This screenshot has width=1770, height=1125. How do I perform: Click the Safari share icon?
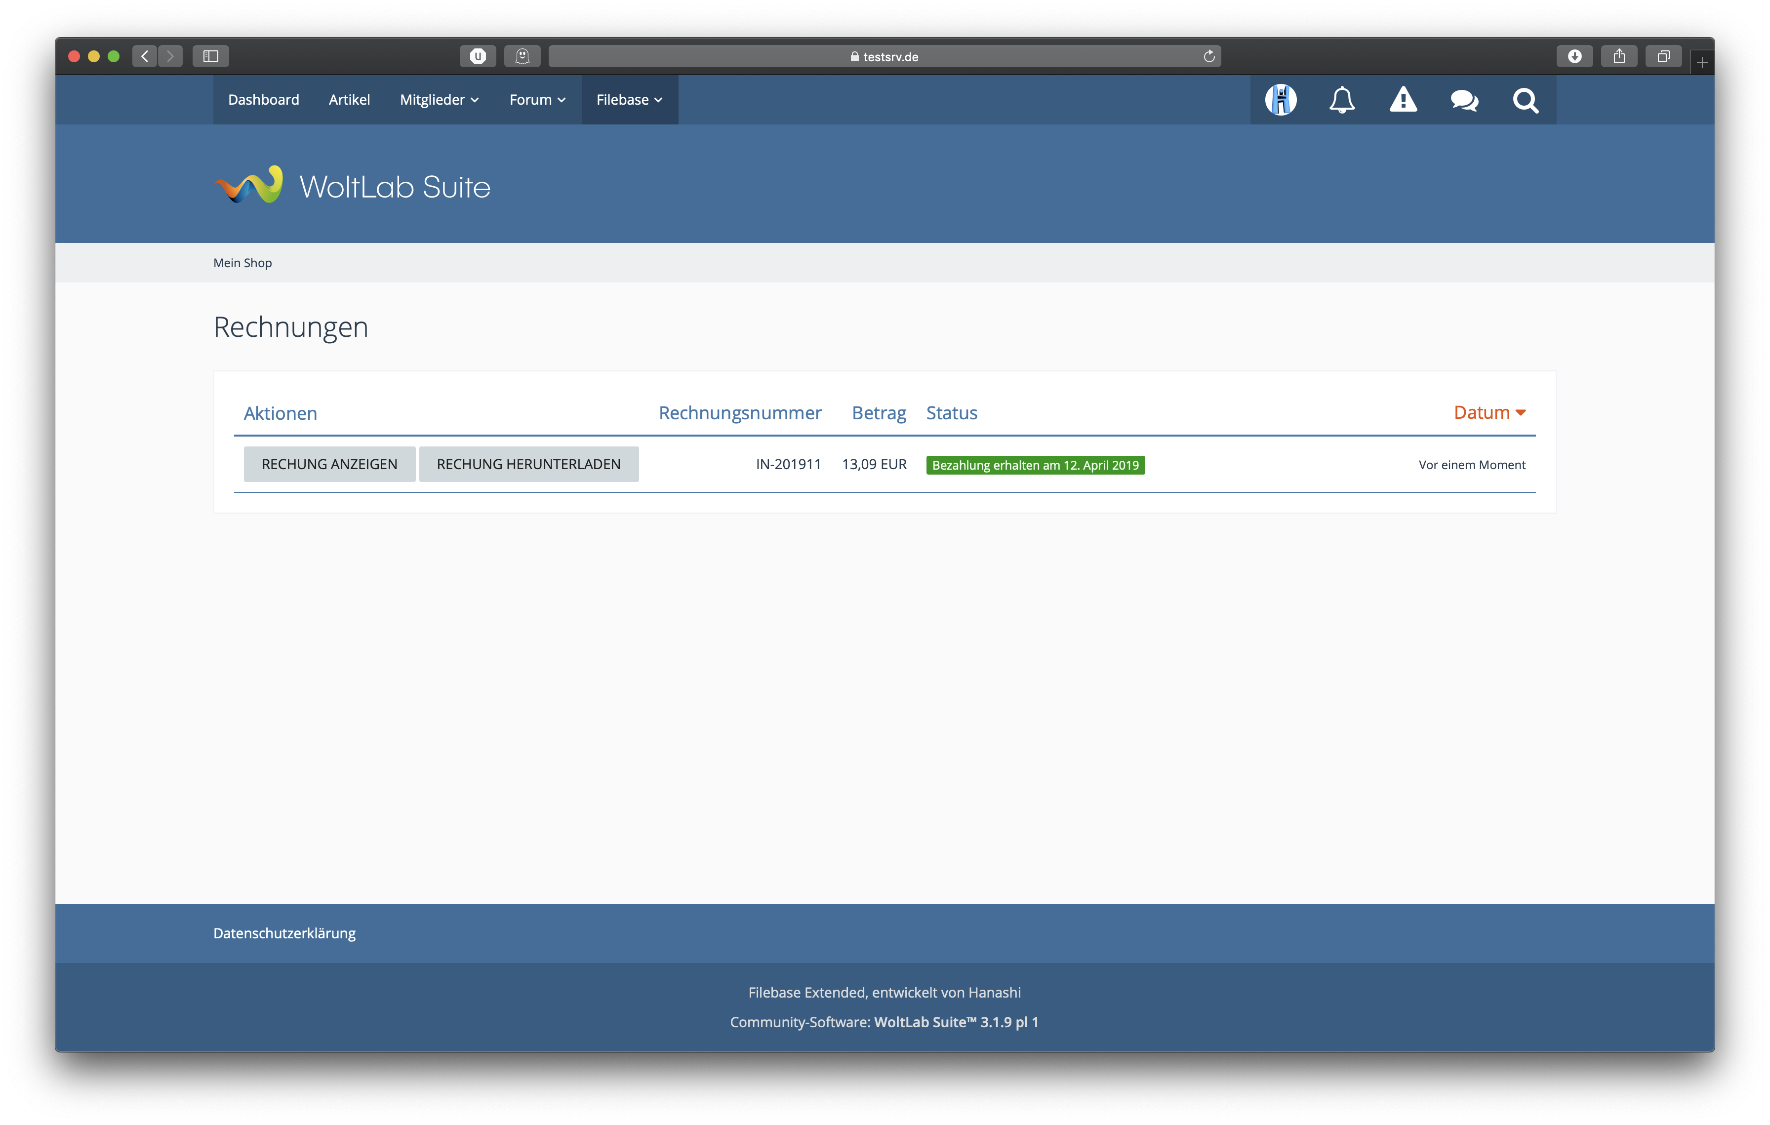coord(1618,57)
